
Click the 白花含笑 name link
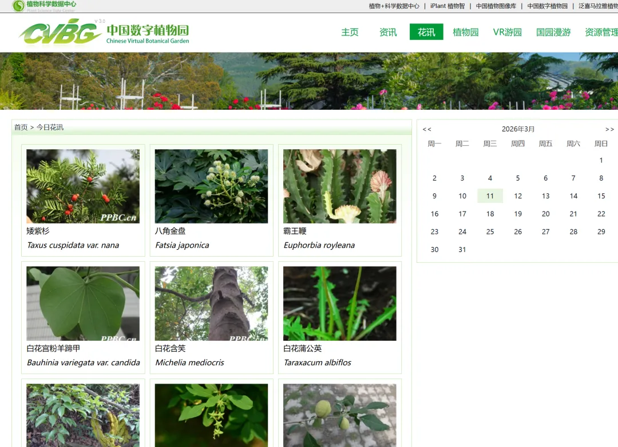171,349
